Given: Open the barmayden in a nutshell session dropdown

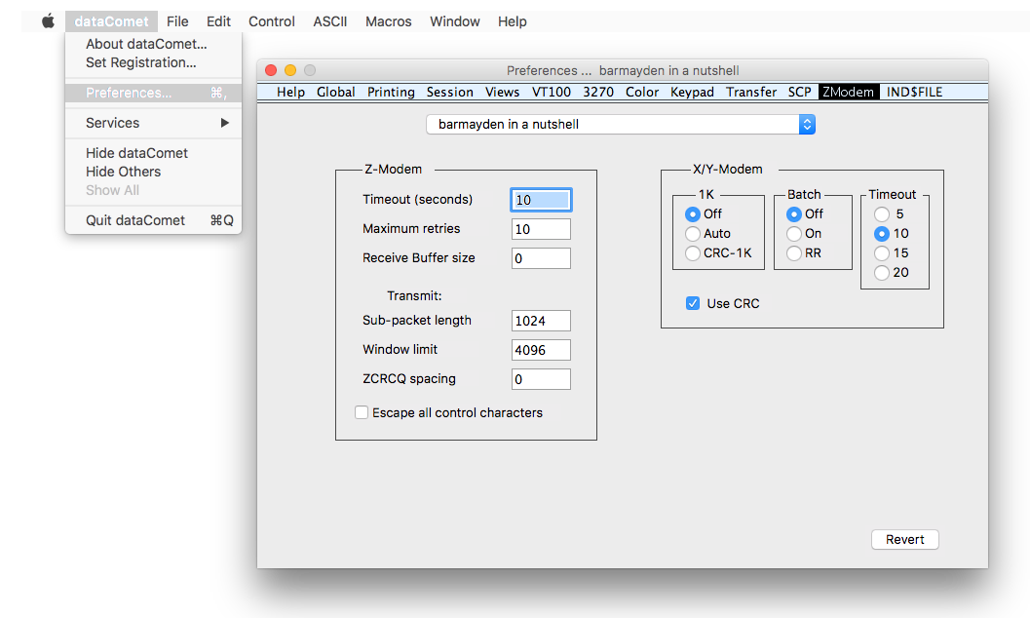Looking at the screenshot, I should [621, 124].
